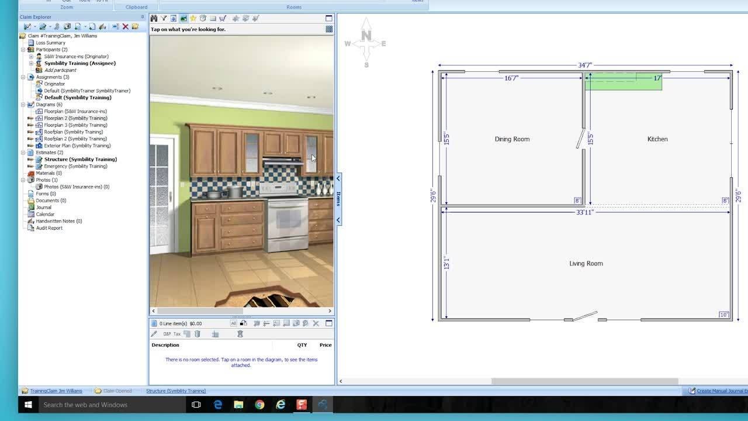Collapse the Participants (2) tree node
Image resolution: width=748 pixels, height=421 pixels.
point(23,50)
